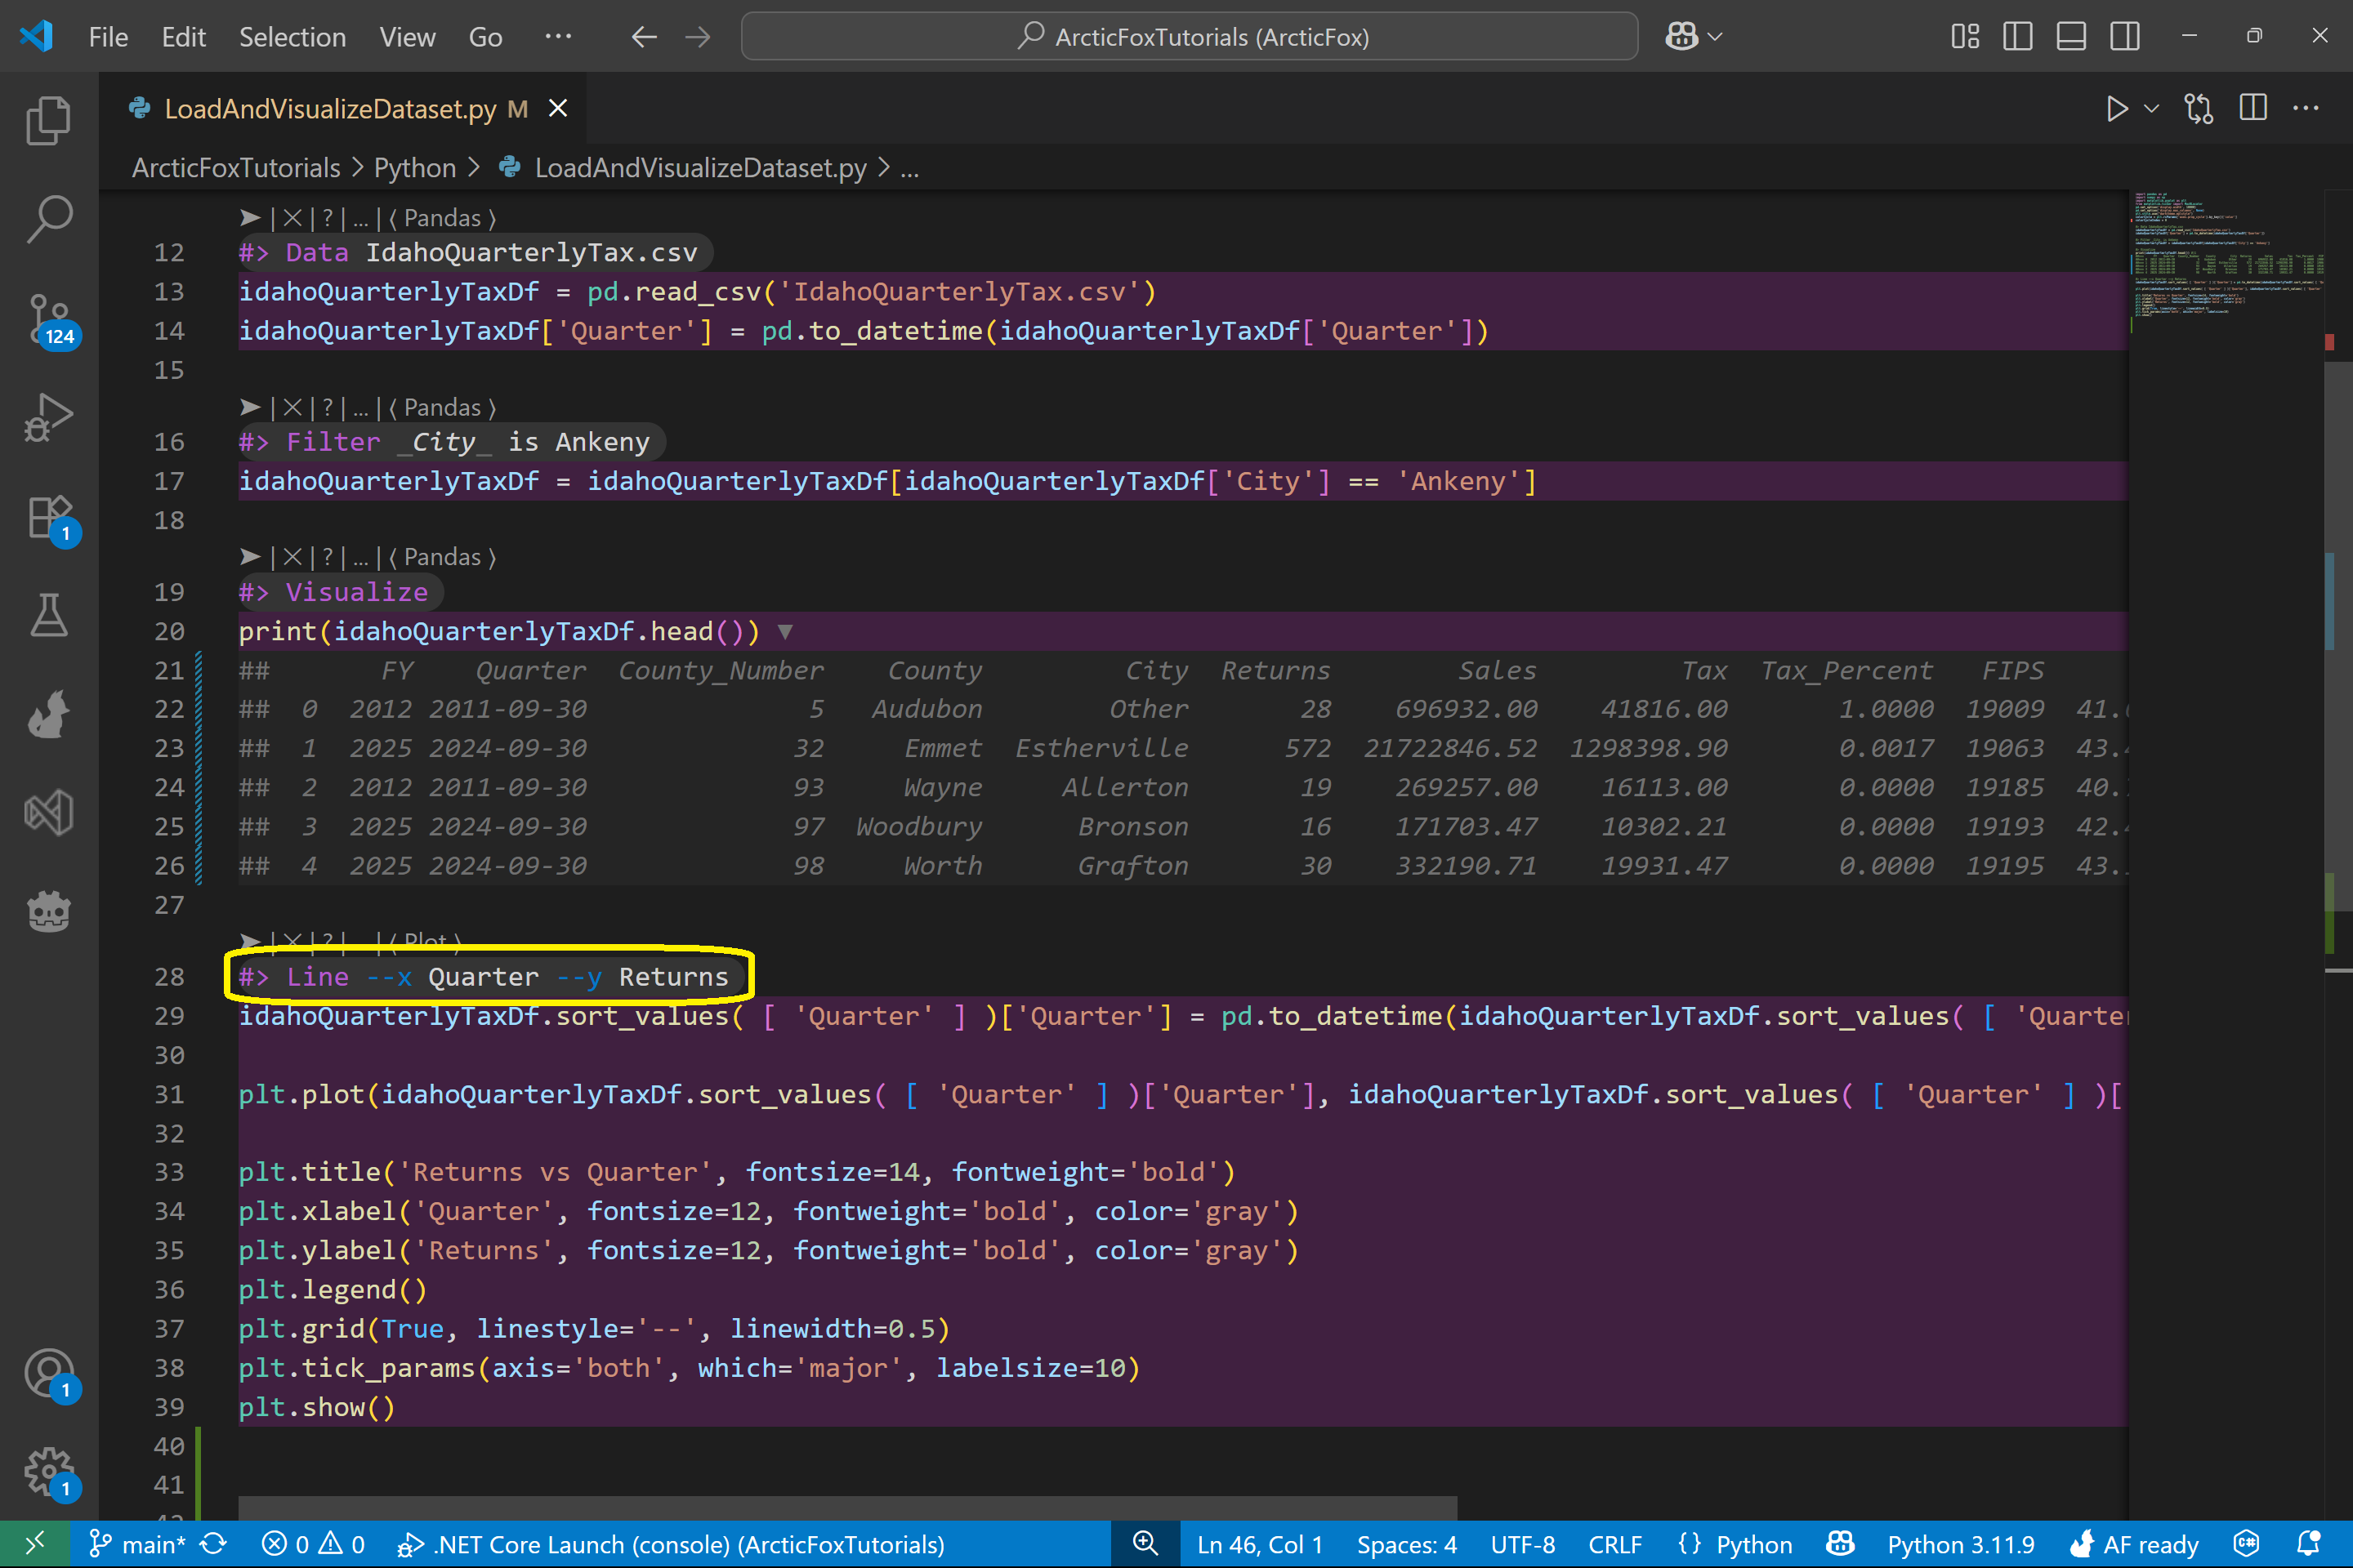Click the CRLF end-of-line indicator
This screenshot has height=1568, width=2353.
click(1614, 1544)
